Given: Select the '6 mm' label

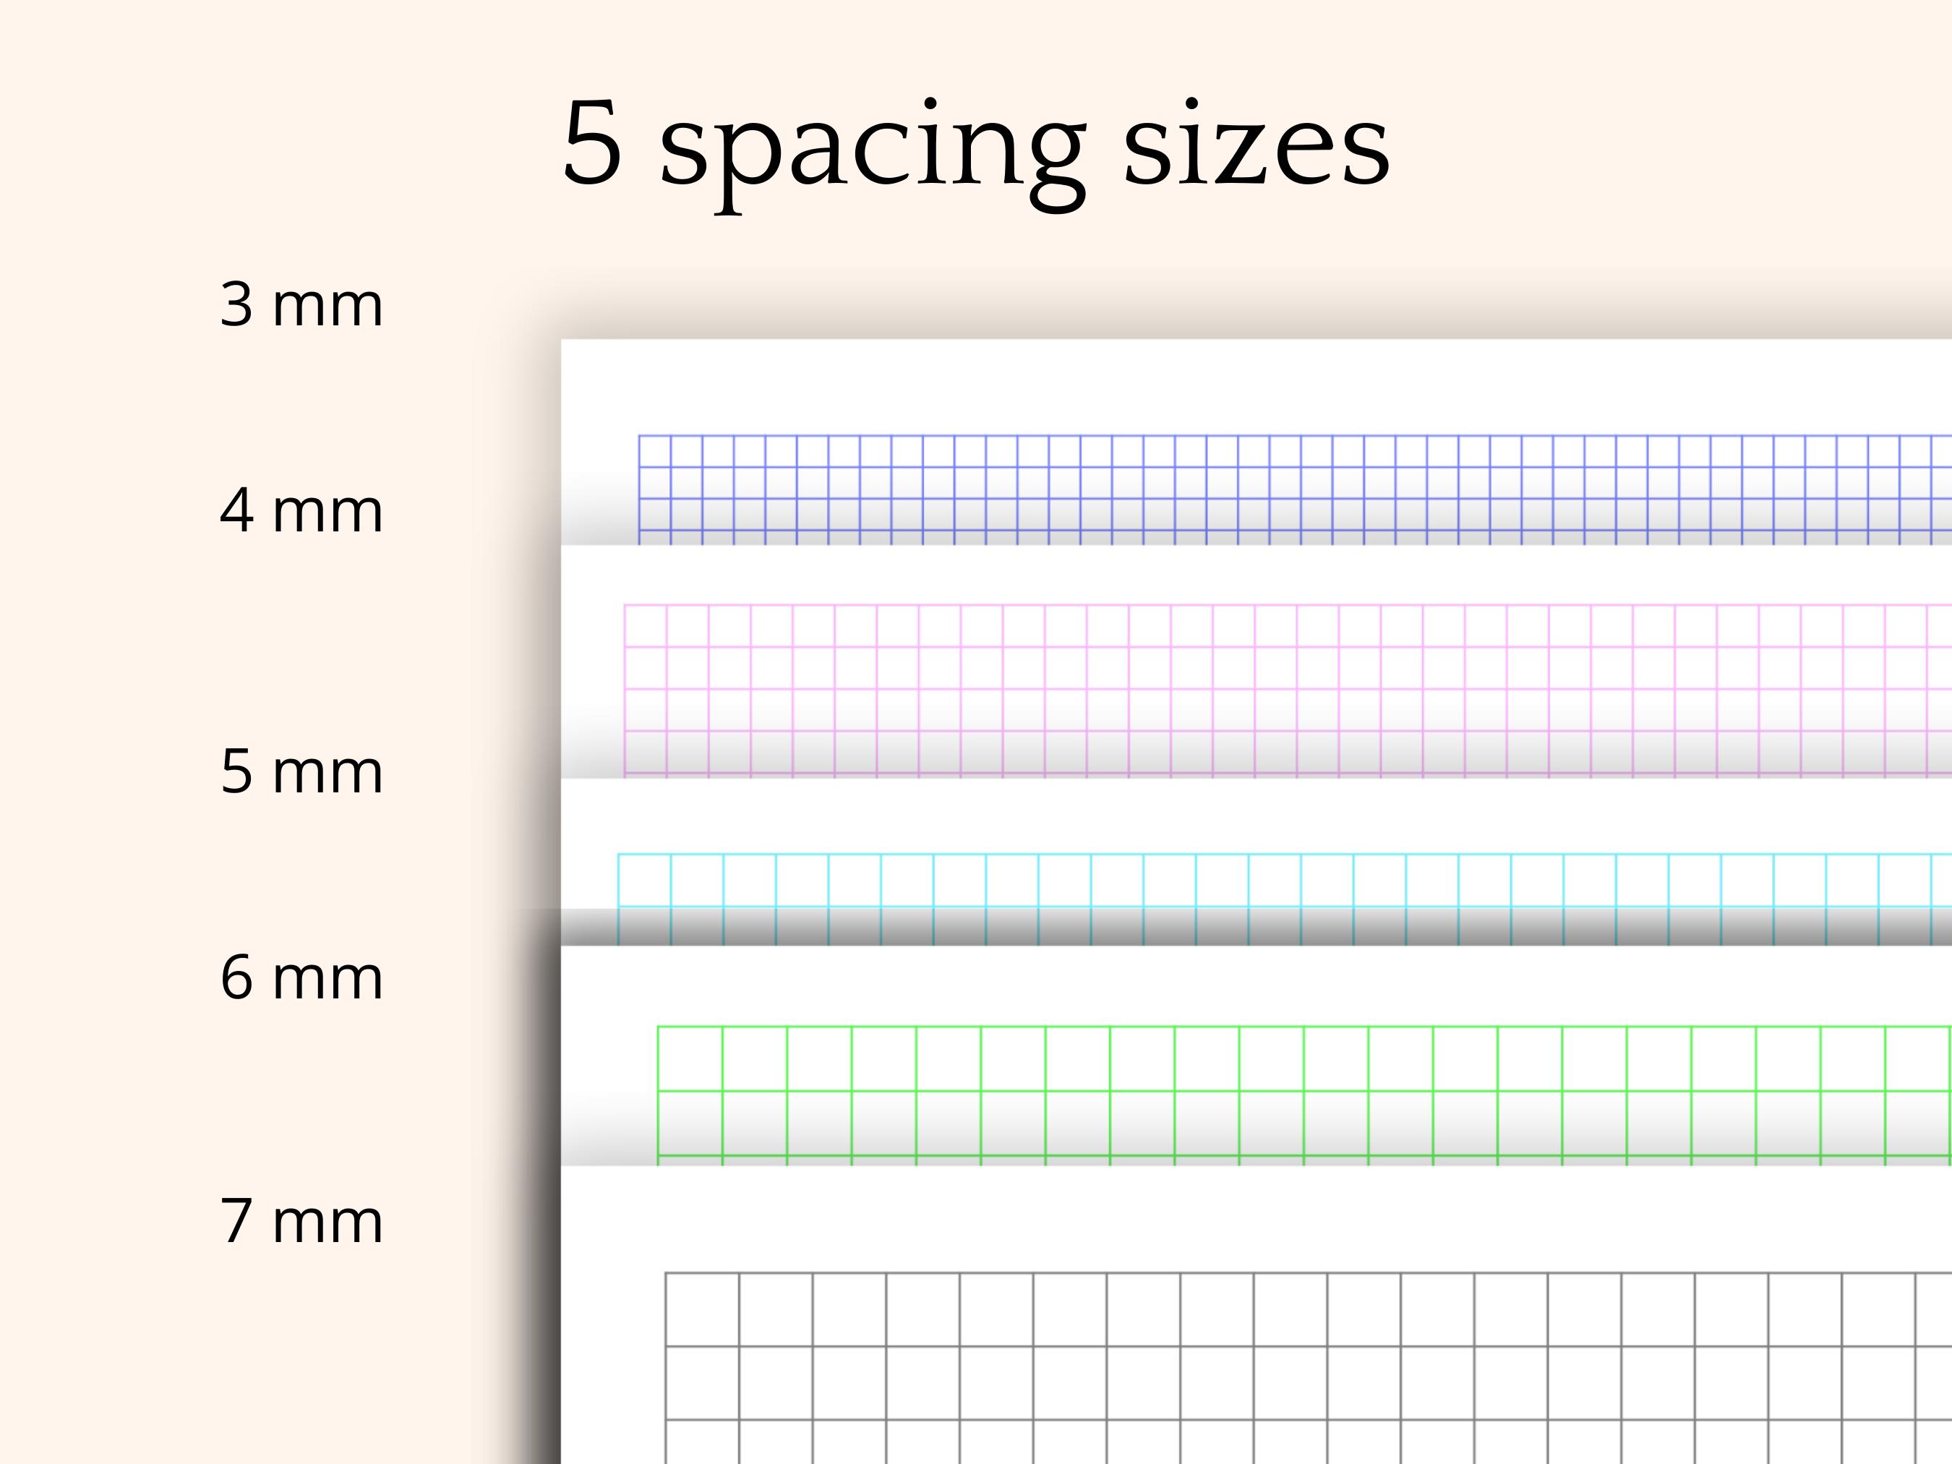Looking at the screenshot, I should [x=301, y=977].
